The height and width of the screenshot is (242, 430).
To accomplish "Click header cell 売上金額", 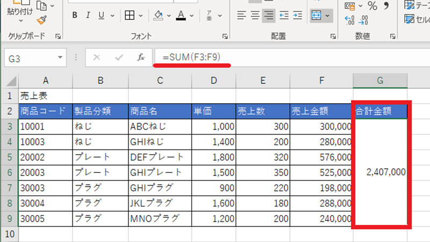I will pos(321,111).
